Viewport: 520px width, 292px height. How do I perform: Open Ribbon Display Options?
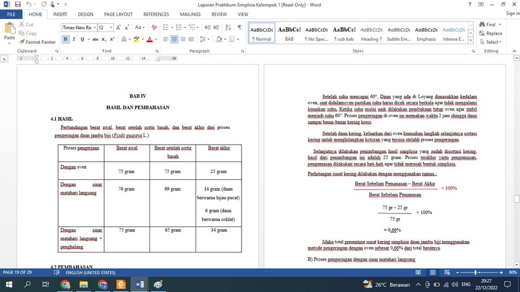point(481,4)
